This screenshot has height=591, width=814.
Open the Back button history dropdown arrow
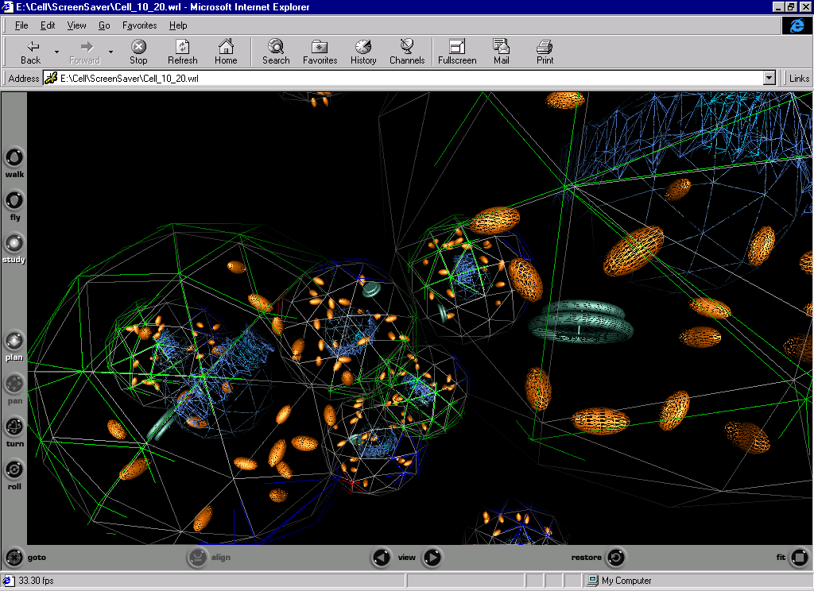(56, 52)
